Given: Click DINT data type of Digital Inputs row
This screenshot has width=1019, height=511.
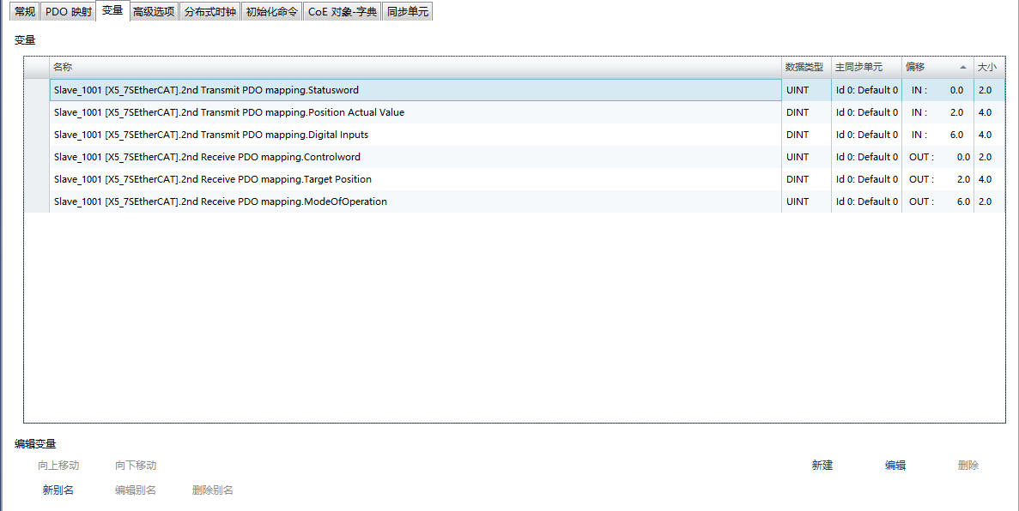Looking at the screenshot, I should pyautogui.click(x=806, y=135).
